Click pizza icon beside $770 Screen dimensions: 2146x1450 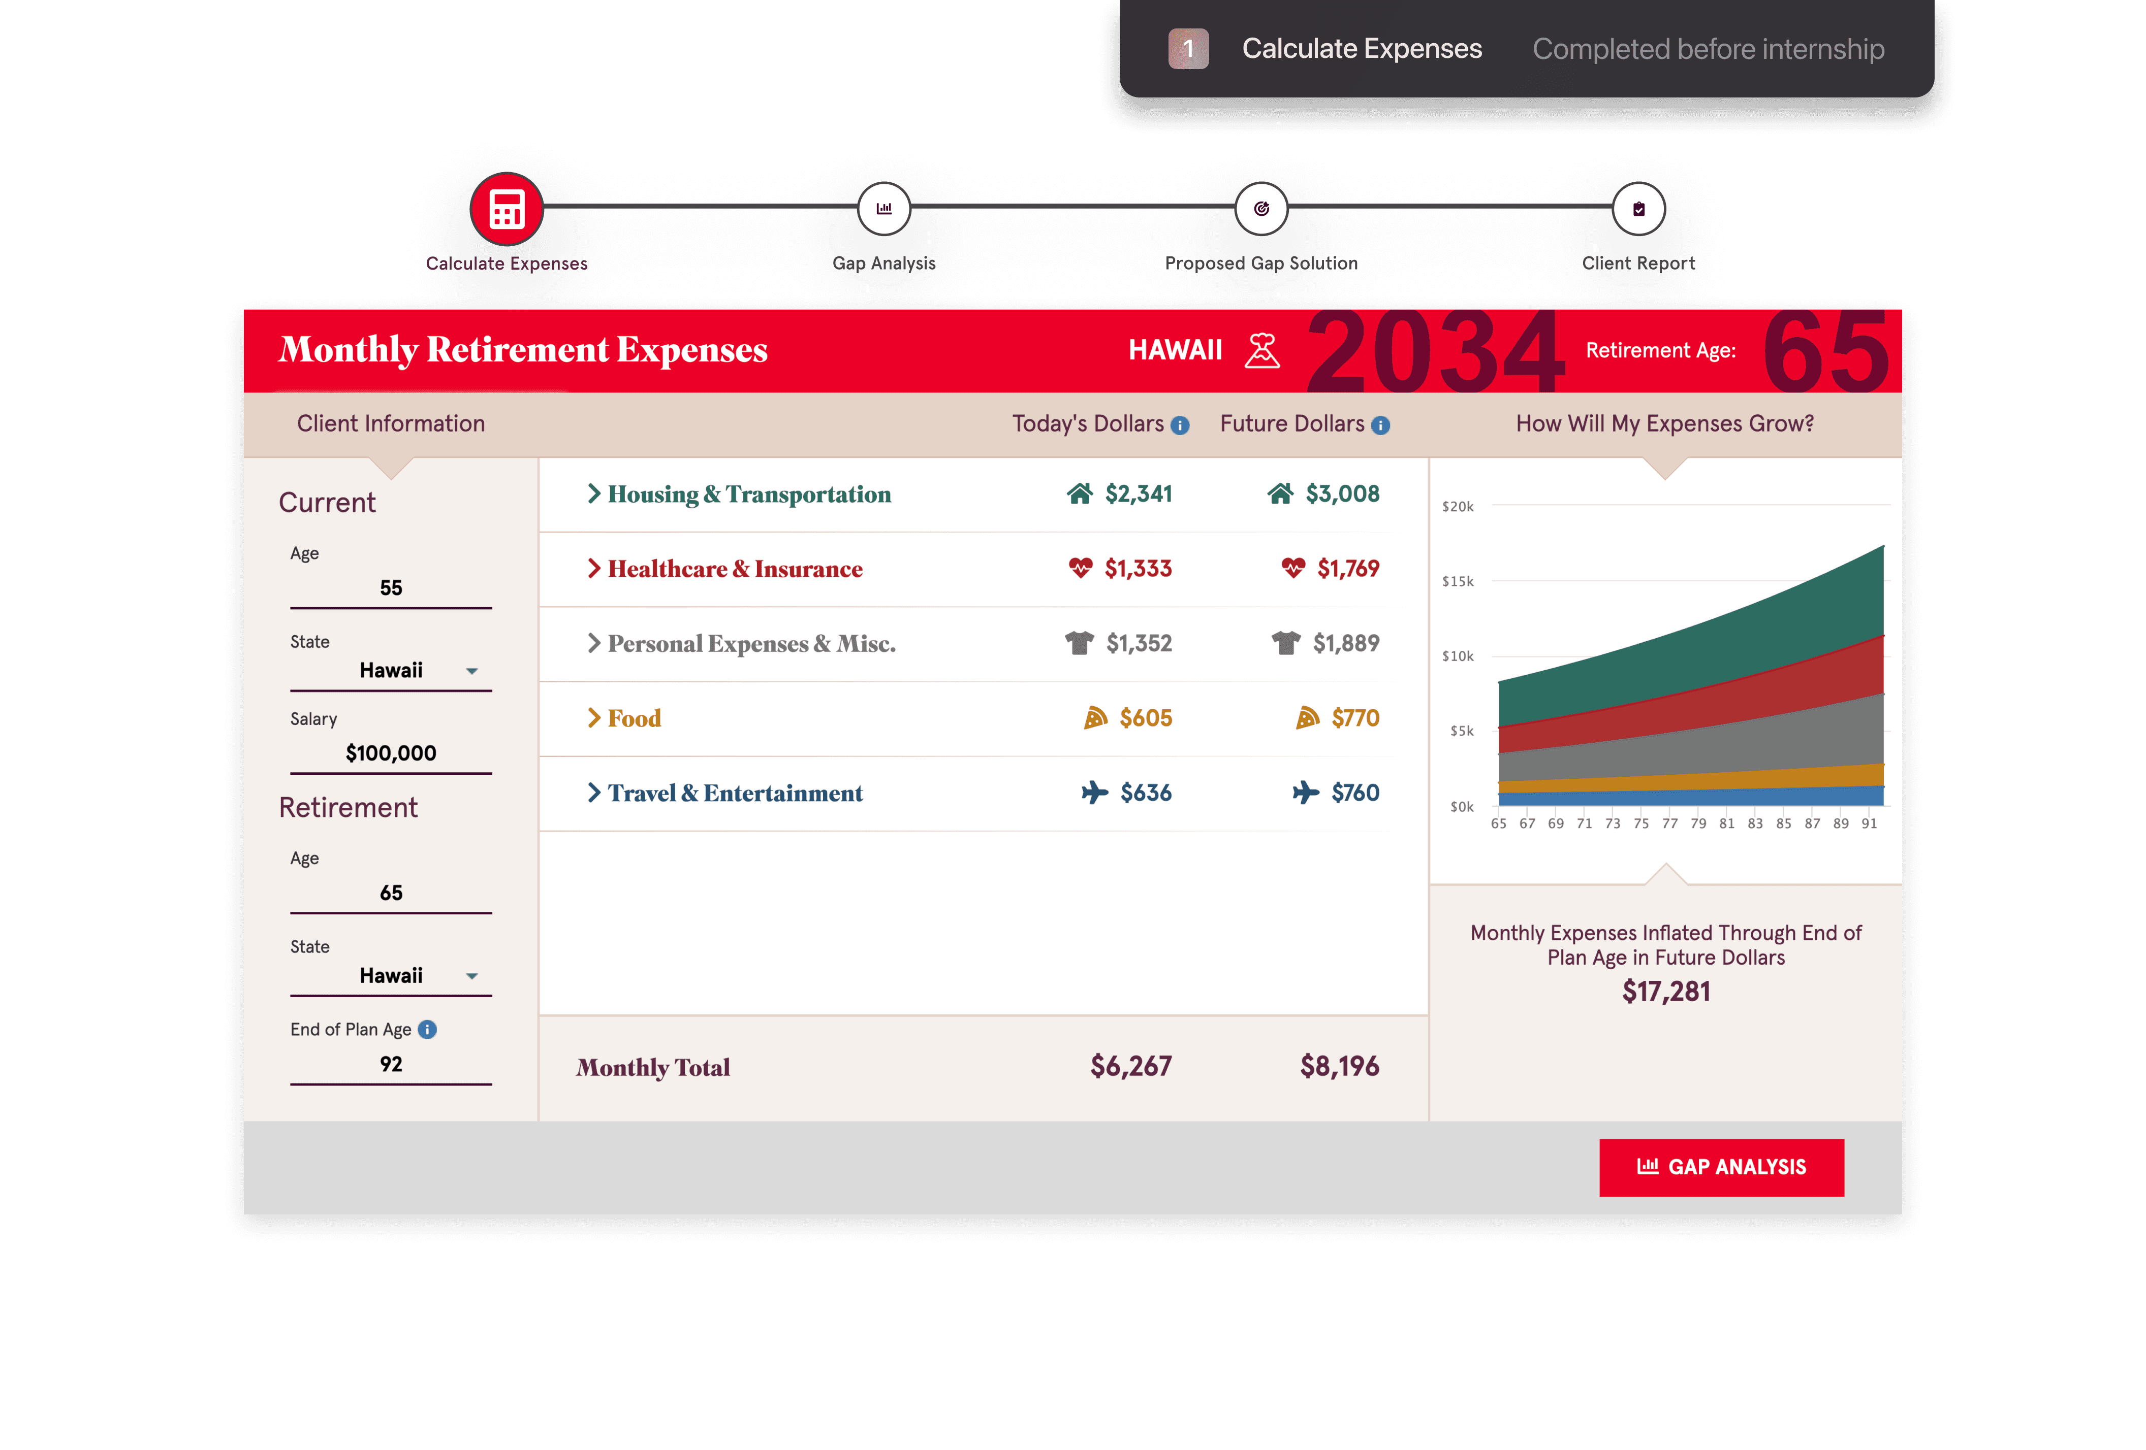(1308, 717)
